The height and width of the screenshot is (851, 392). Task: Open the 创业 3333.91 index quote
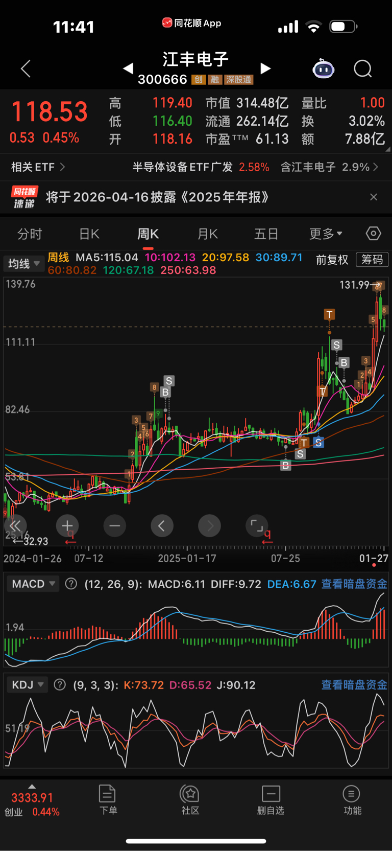point(32,804)
